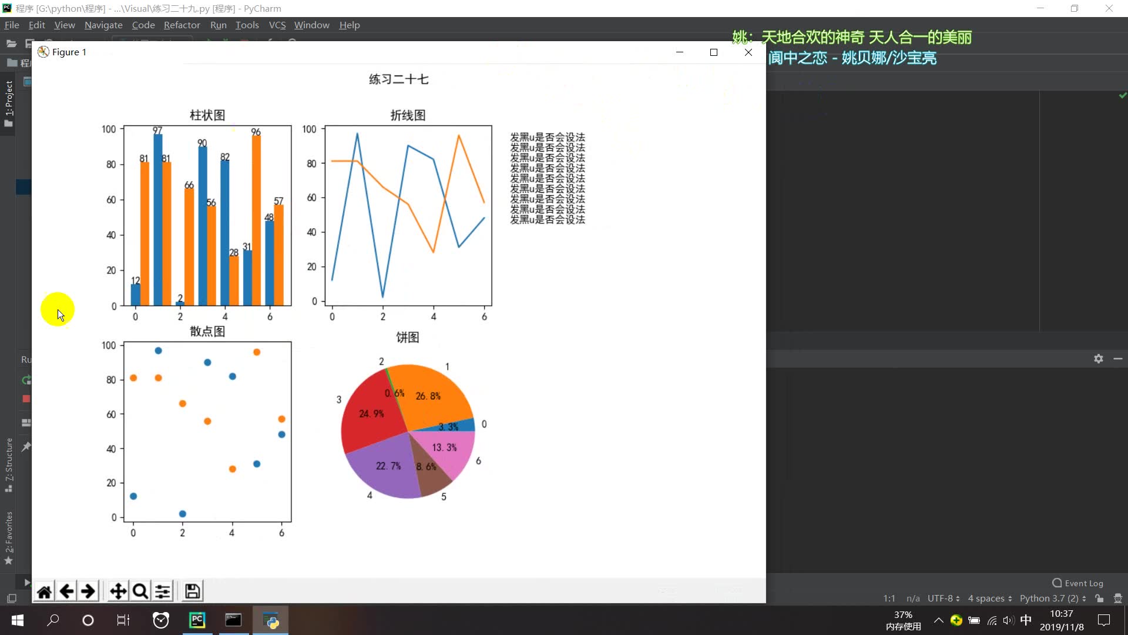
Task: Toggle the write-lock padlock in the status bar
Action: tap(1099, 599)
